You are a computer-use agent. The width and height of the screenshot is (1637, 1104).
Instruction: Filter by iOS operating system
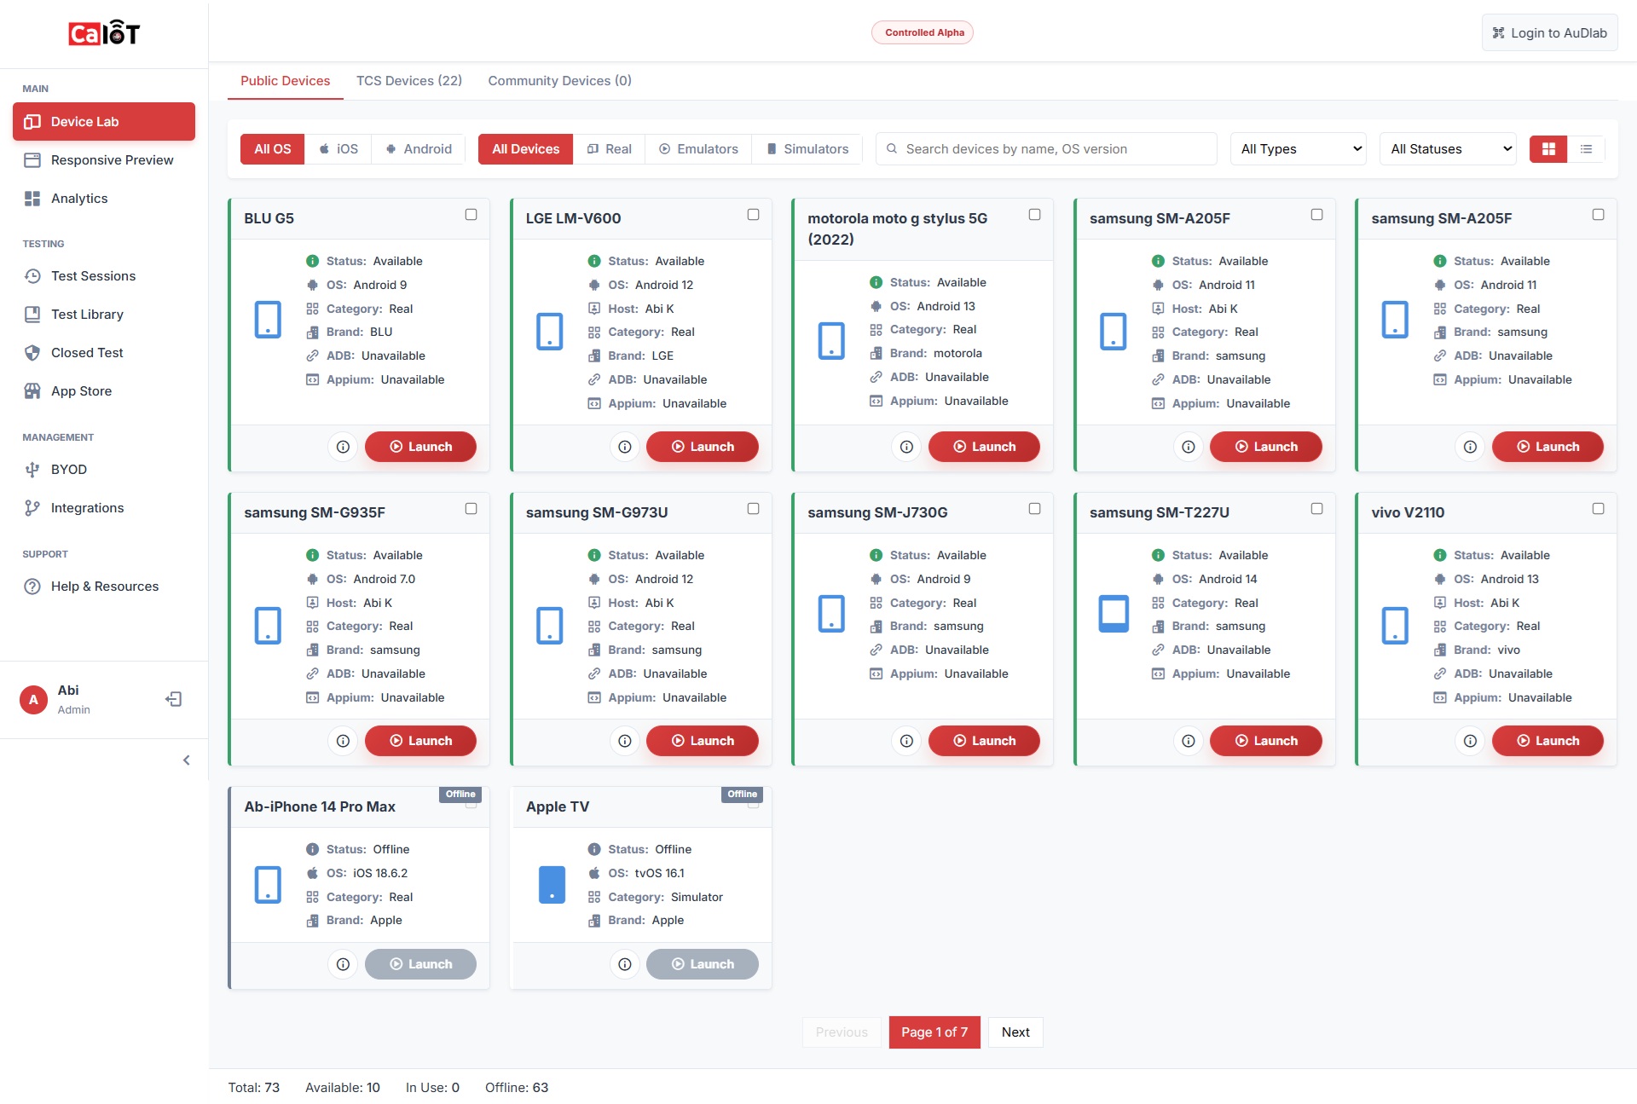[x=338, y=149]
